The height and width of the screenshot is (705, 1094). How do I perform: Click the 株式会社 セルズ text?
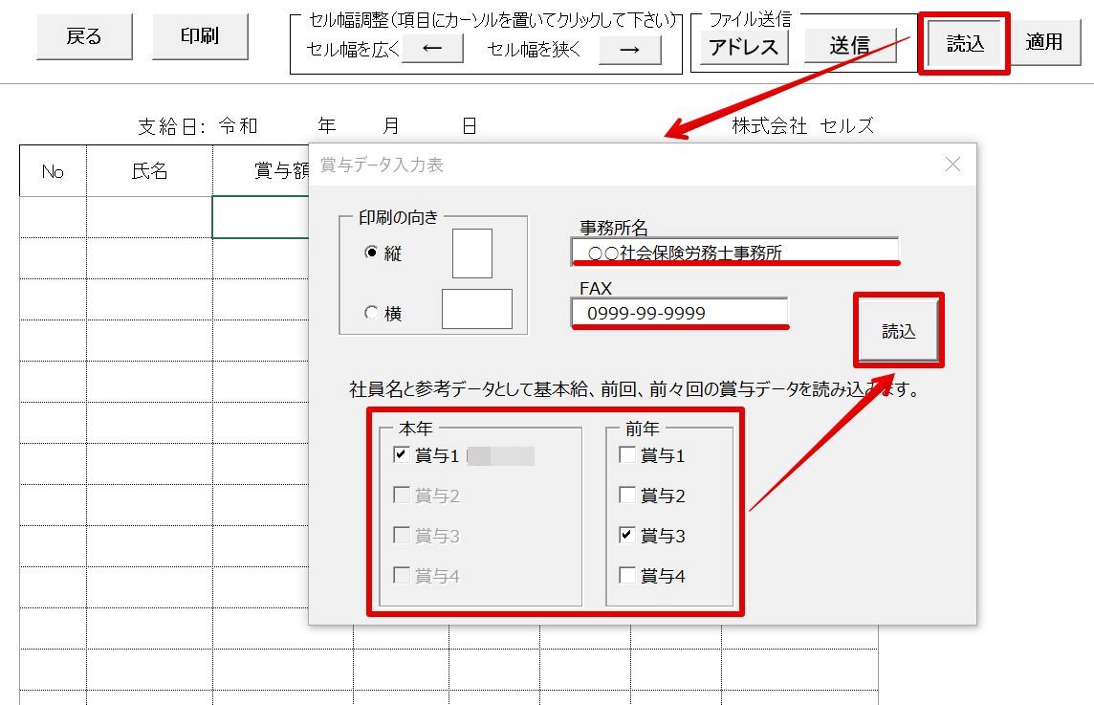[x=802, y=125]
